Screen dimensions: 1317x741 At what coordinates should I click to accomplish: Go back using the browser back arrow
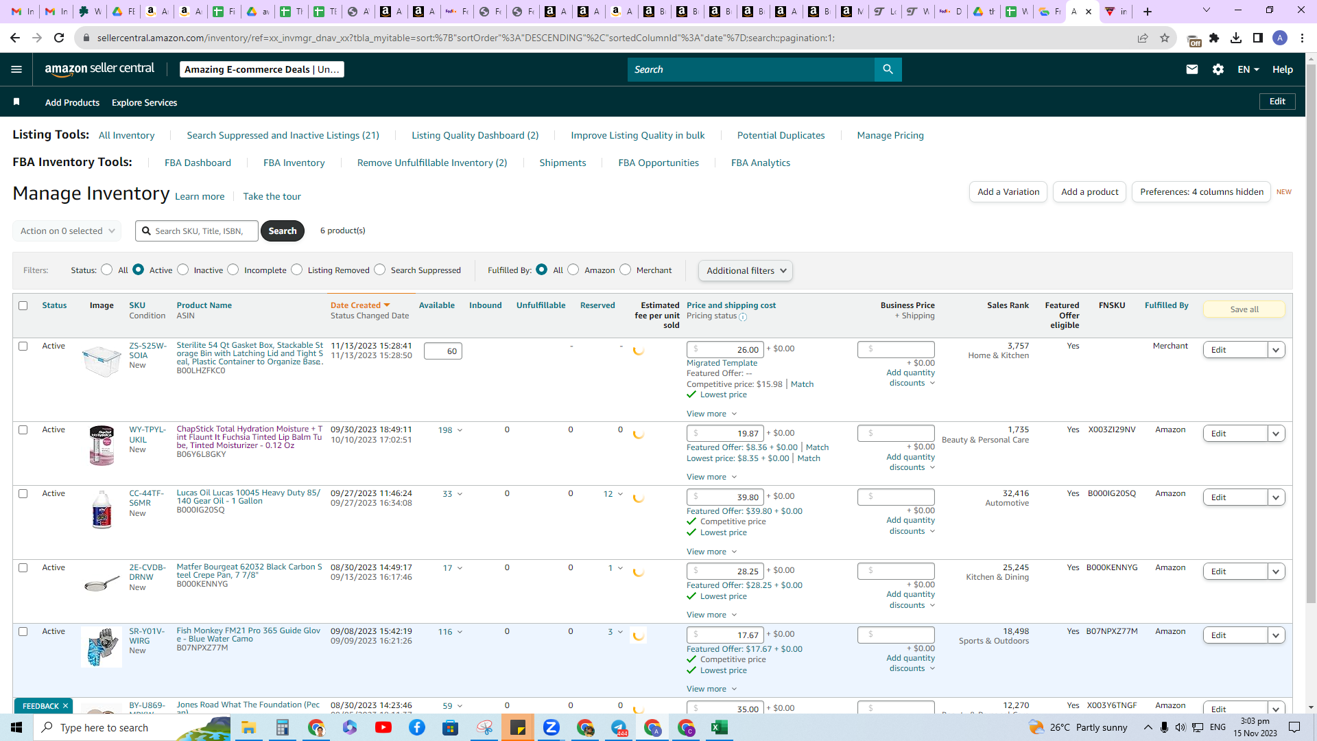pos(15,38)
